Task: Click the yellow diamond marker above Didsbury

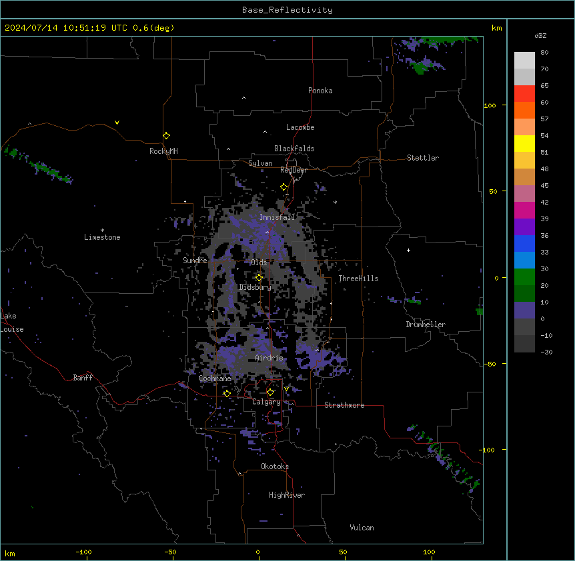Action: [259, 278]
